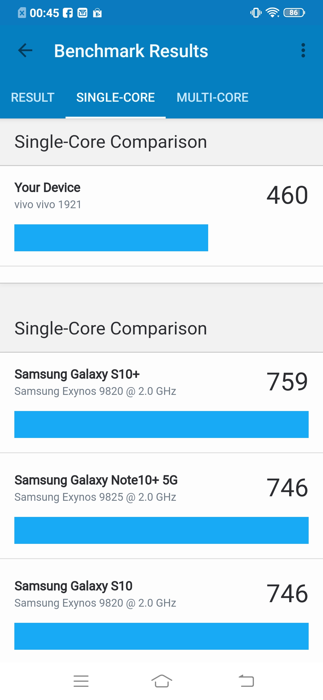Switch to the MULTI-CORE tab
The height and width of the screenshot is (700, 323).
212,98
